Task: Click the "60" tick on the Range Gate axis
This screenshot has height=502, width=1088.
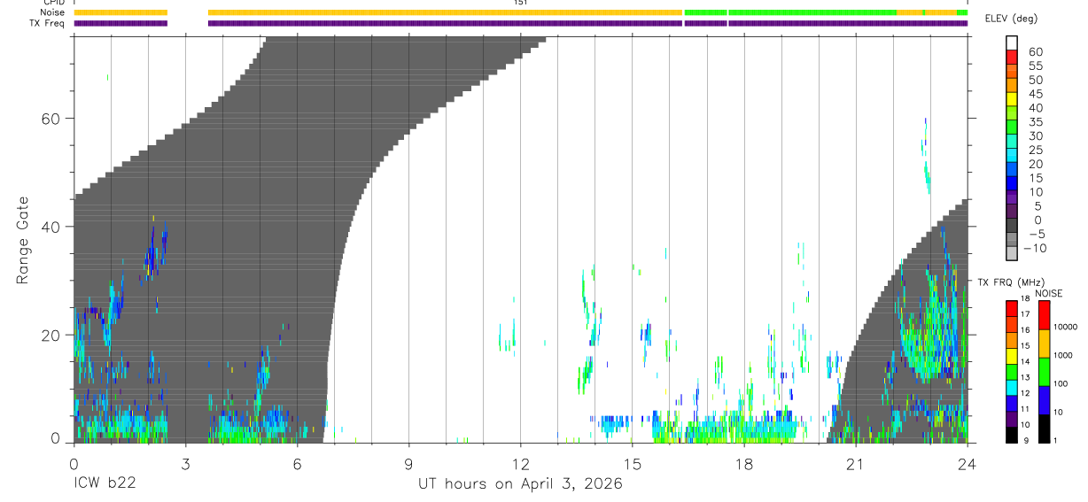Action: click(x=52, y=119)
